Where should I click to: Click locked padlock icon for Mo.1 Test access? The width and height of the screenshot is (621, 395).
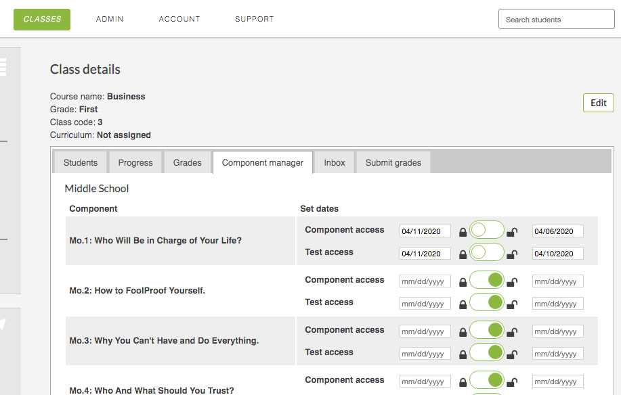point(463,254)
